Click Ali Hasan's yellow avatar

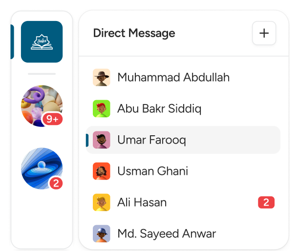(x=102, y=202)
